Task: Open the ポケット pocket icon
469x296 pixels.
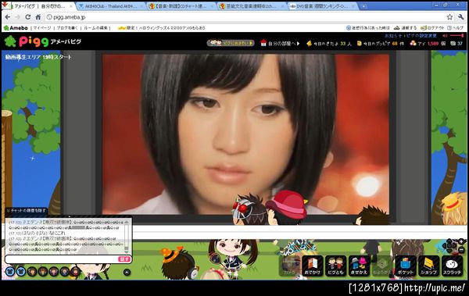Action: 405,266
